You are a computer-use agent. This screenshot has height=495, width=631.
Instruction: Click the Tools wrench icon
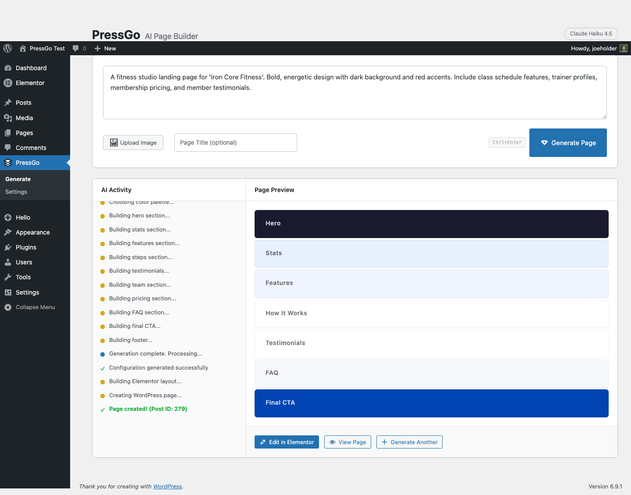(x=8, y=277)
